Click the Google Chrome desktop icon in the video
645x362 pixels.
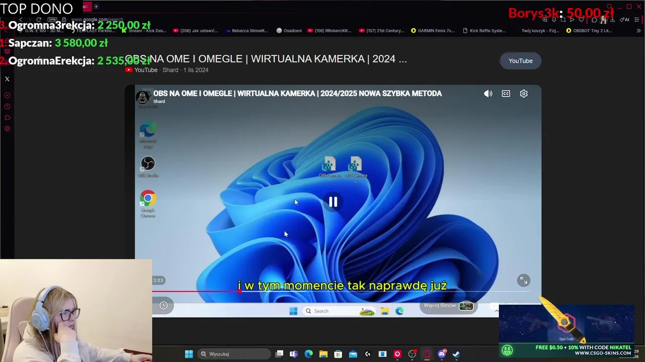click(148, 204)
